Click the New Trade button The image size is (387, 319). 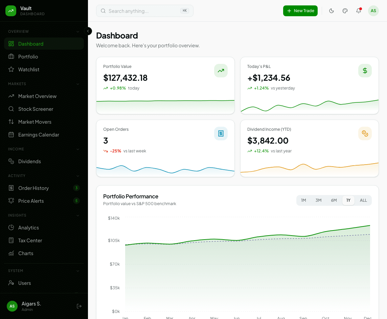300,11
